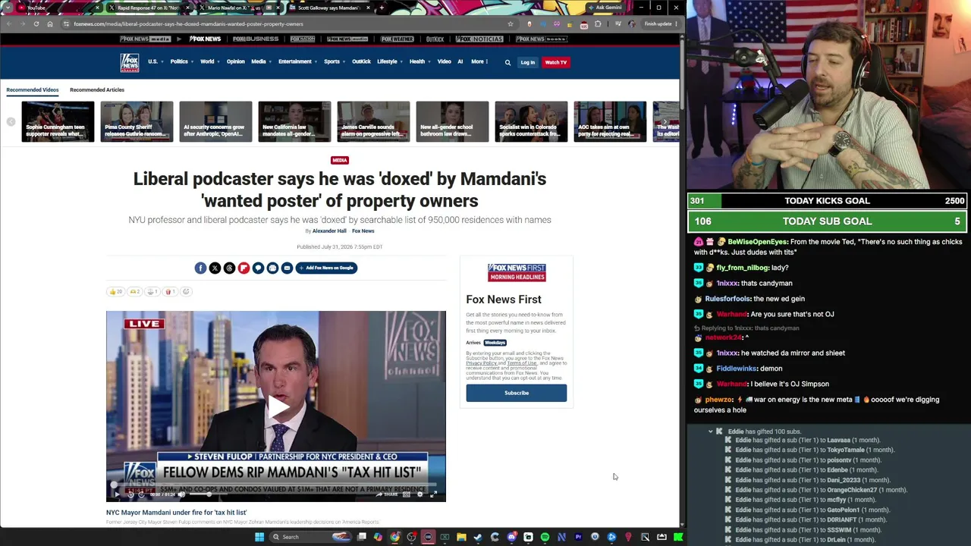
Task: Open the Opinion section link
Action: pyautogui.click(x=236, y=61)
